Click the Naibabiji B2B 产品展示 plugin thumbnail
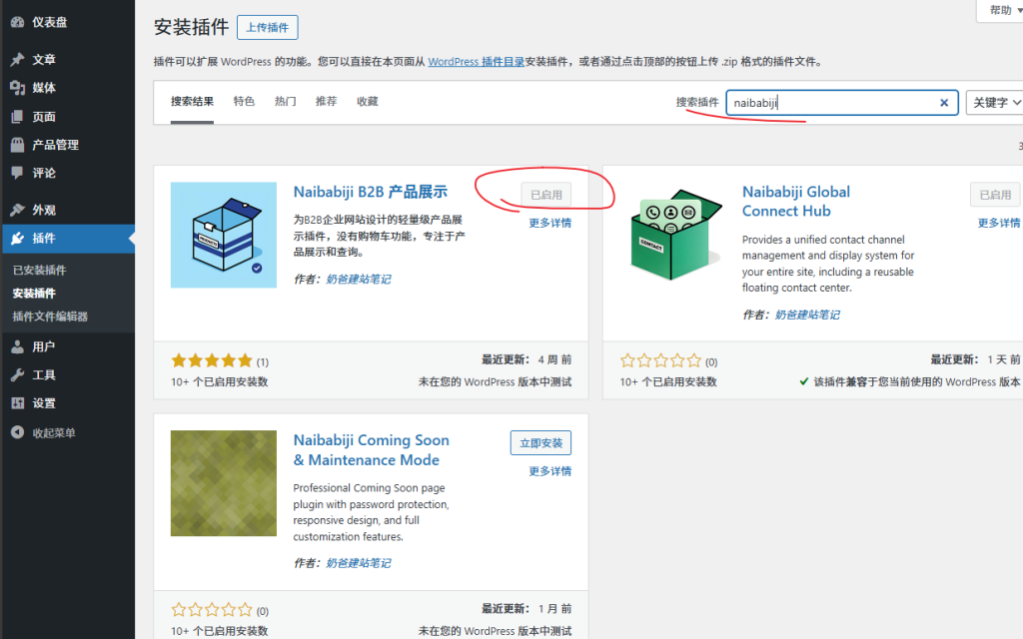Viewport: 1023px width, 639px height. click(x=224, y=235)
